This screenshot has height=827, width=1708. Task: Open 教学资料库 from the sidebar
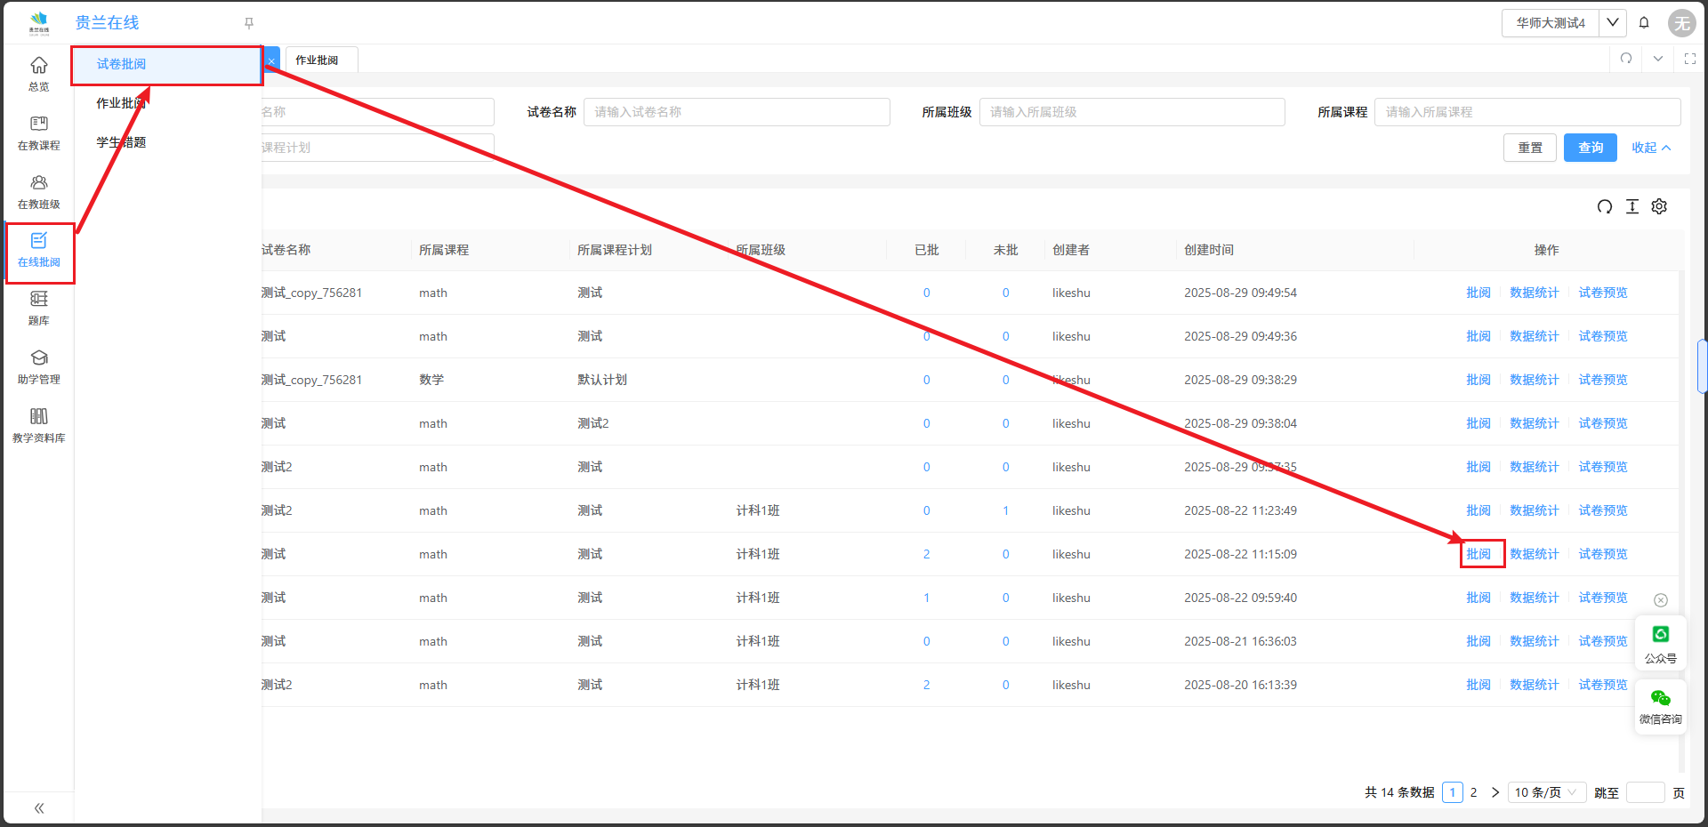coord(38,424)
